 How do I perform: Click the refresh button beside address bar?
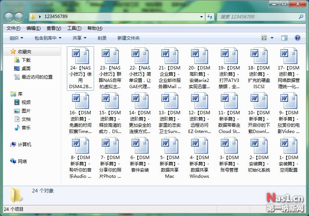pyautogui.click(x=210, y=17)
